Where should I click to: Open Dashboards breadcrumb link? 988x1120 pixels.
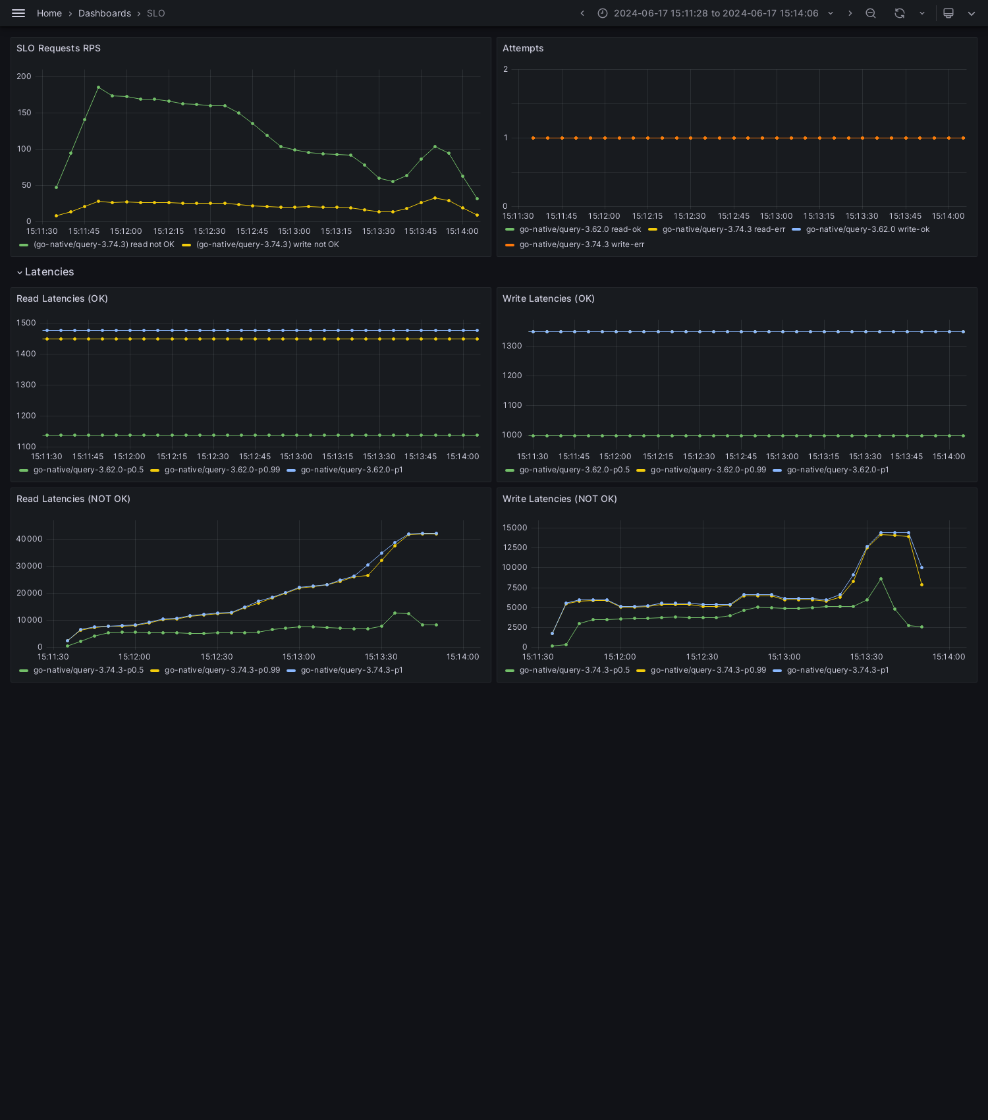pos(105,13)
